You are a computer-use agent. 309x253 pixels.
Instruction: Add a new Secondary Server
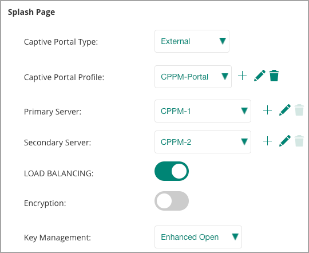point(267,141)
